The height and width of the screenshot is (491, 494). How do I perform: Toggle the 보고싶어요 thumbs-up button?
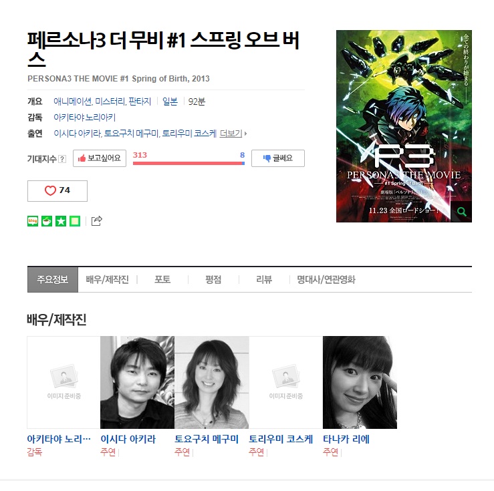[x=100, y=158]
